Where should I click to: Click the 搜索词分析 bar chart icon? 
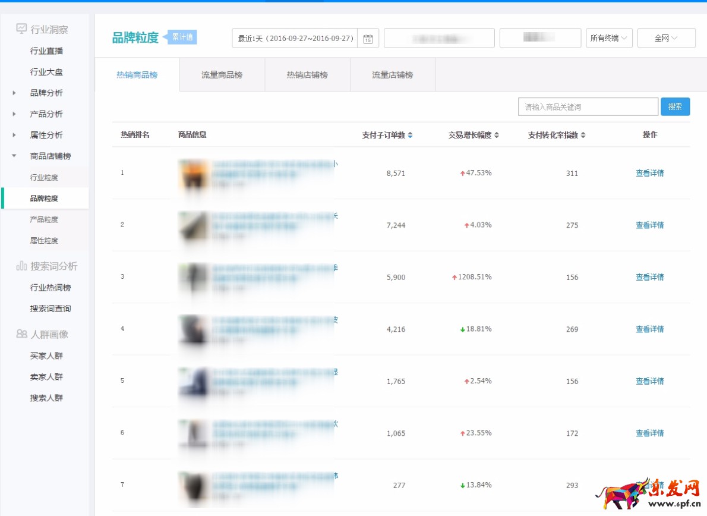pos(21,266)
